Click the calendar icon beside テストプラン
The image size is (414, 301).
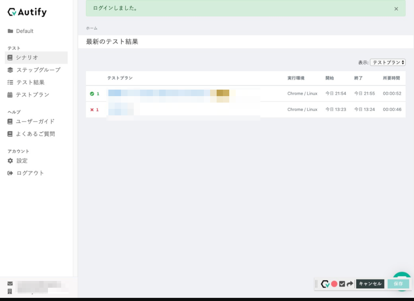(10, 95)
